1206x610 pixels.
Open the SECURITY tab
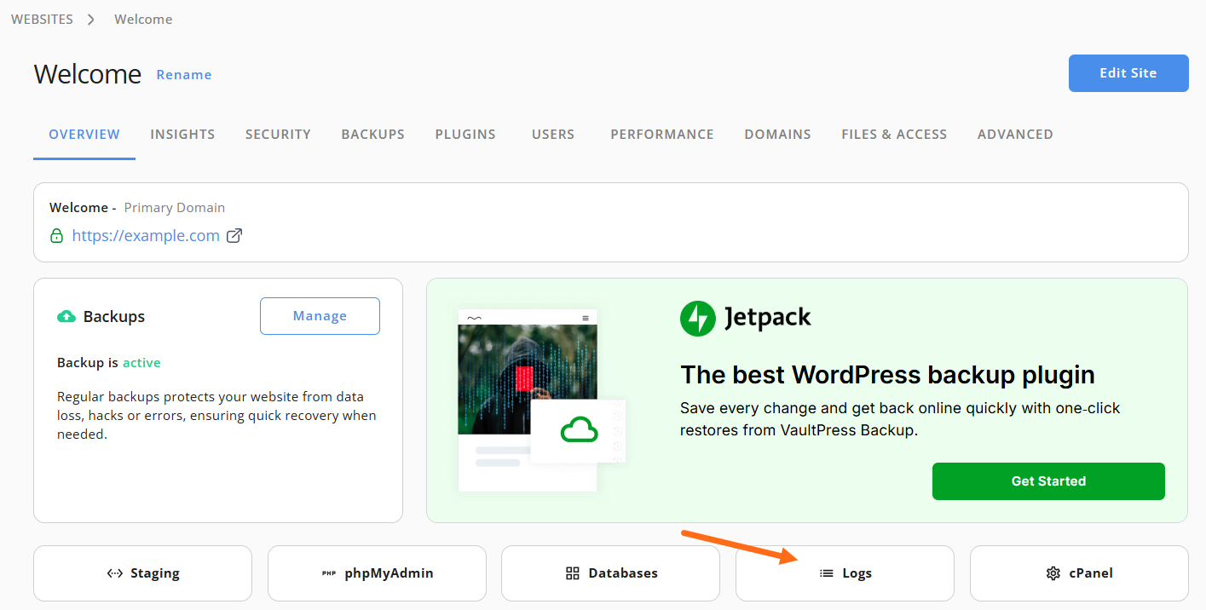[278, 134]
